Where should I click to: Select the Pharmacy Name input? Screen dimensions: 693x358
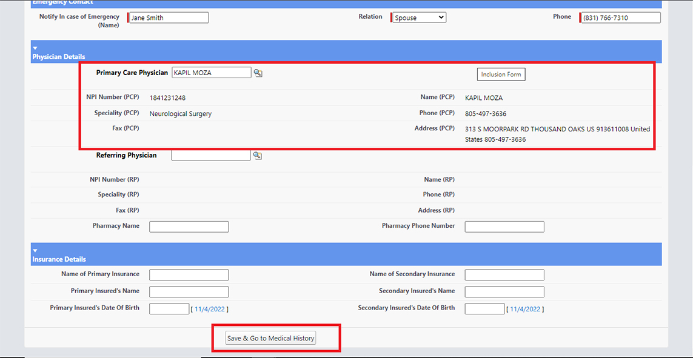click(x=189, y=227)
